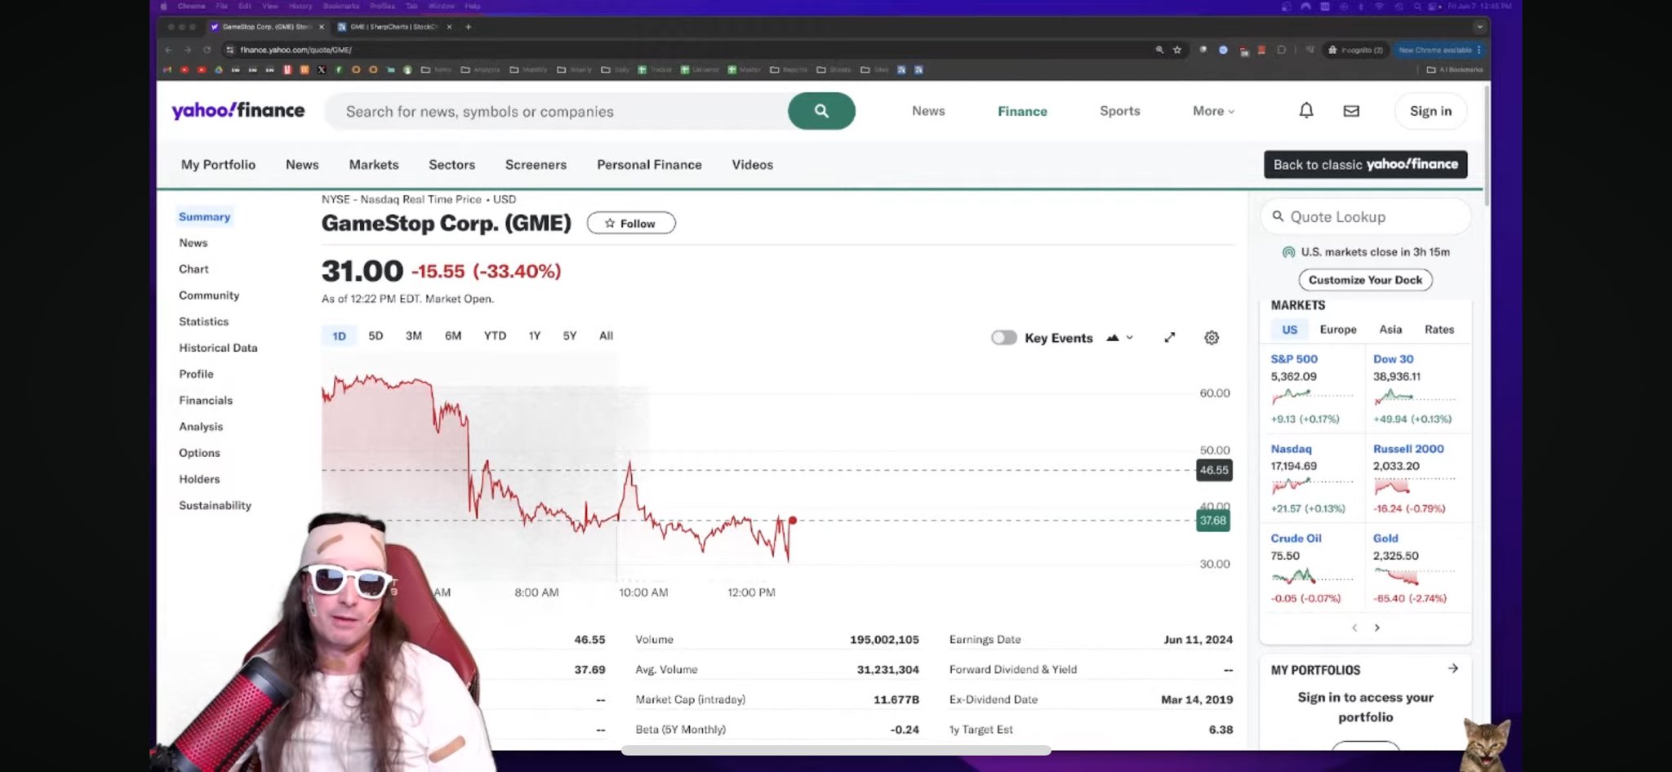Click the Yahoo Finance logo
The image size is (1672, 772).
[238, 111]
